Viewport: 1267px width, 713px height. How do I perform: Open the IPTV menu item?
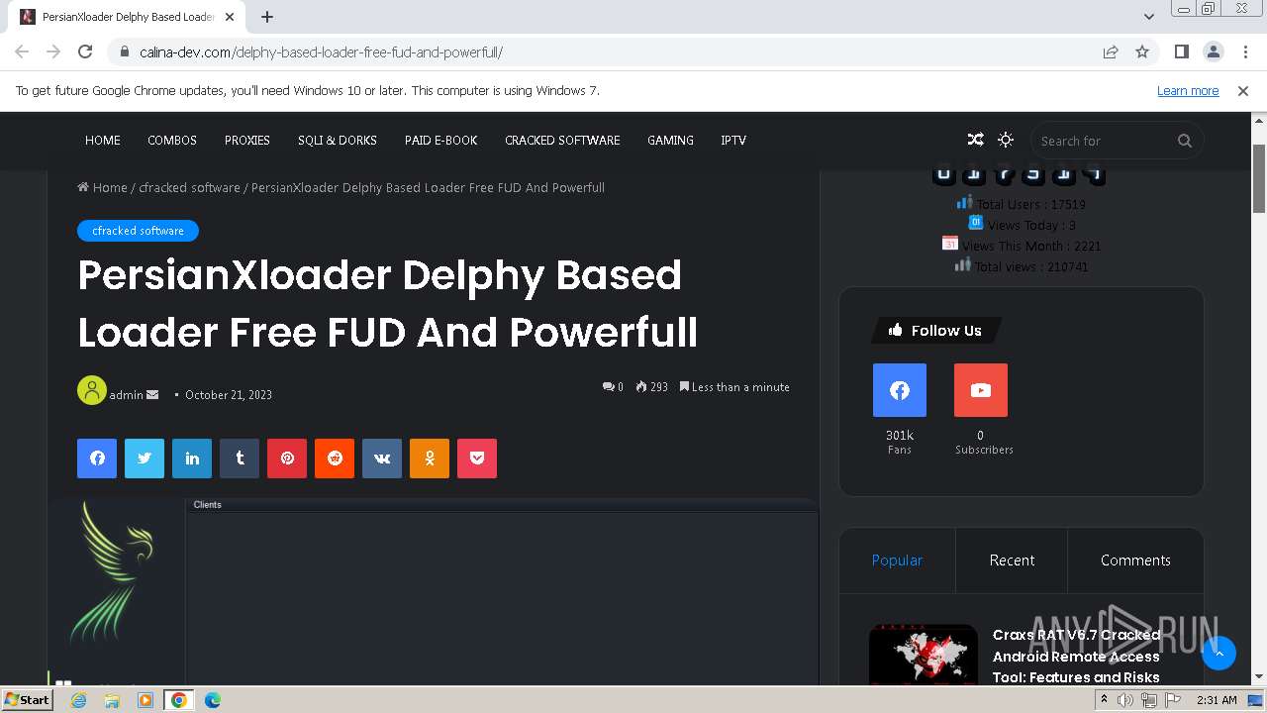(x=733, y=141)
